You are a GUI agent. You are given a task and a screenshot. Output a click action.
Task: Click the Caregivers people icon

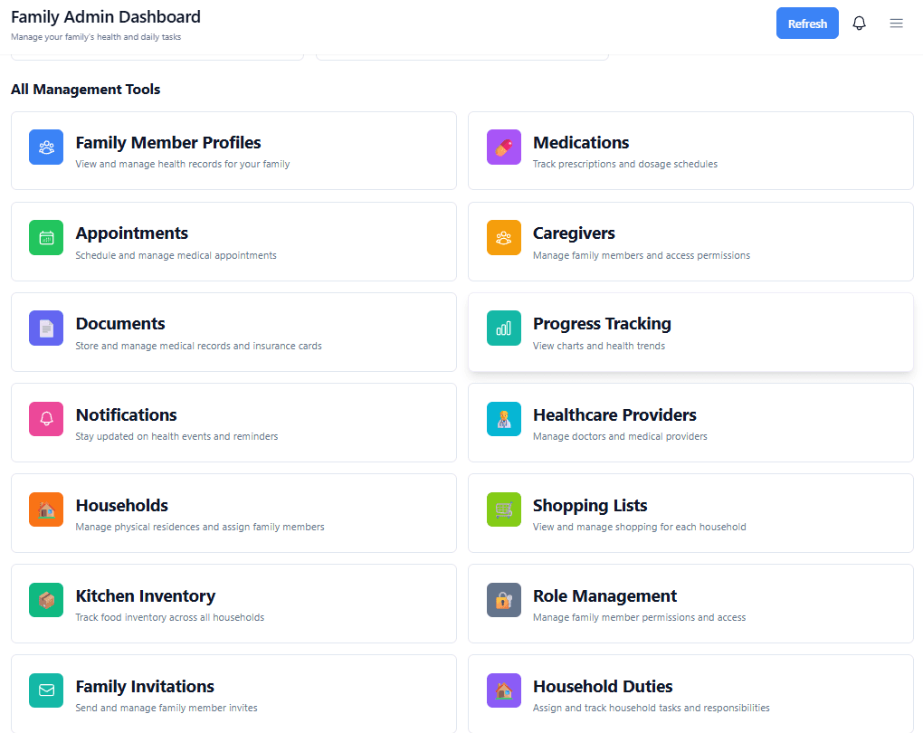[x=503, y=237]
